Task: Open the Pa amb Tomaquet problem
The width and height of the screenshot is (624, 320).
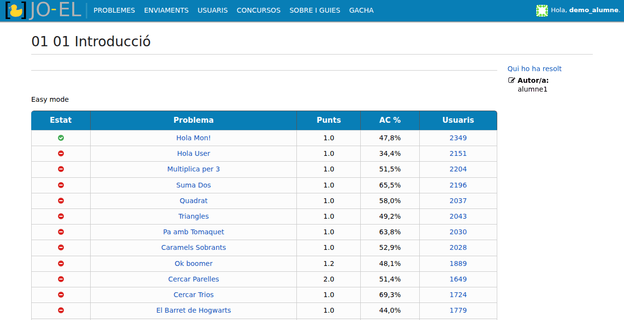Action: tap(194, 232)
